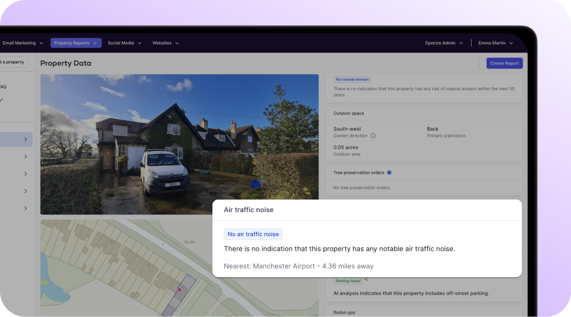Click 'No tree preservation orders.' text
This screenshot has height=317, width=571.
[x=362, y=188]
